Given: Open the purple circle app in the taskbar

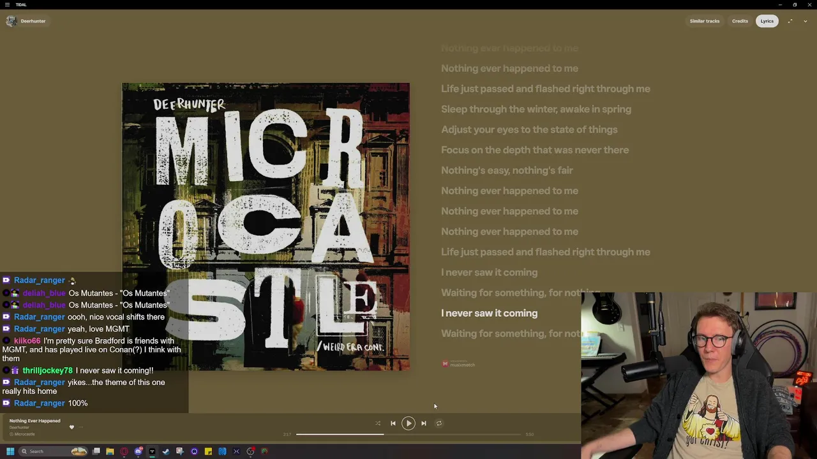Looking at the screenshot, I should pyautogui.click(x=194, y=451).
